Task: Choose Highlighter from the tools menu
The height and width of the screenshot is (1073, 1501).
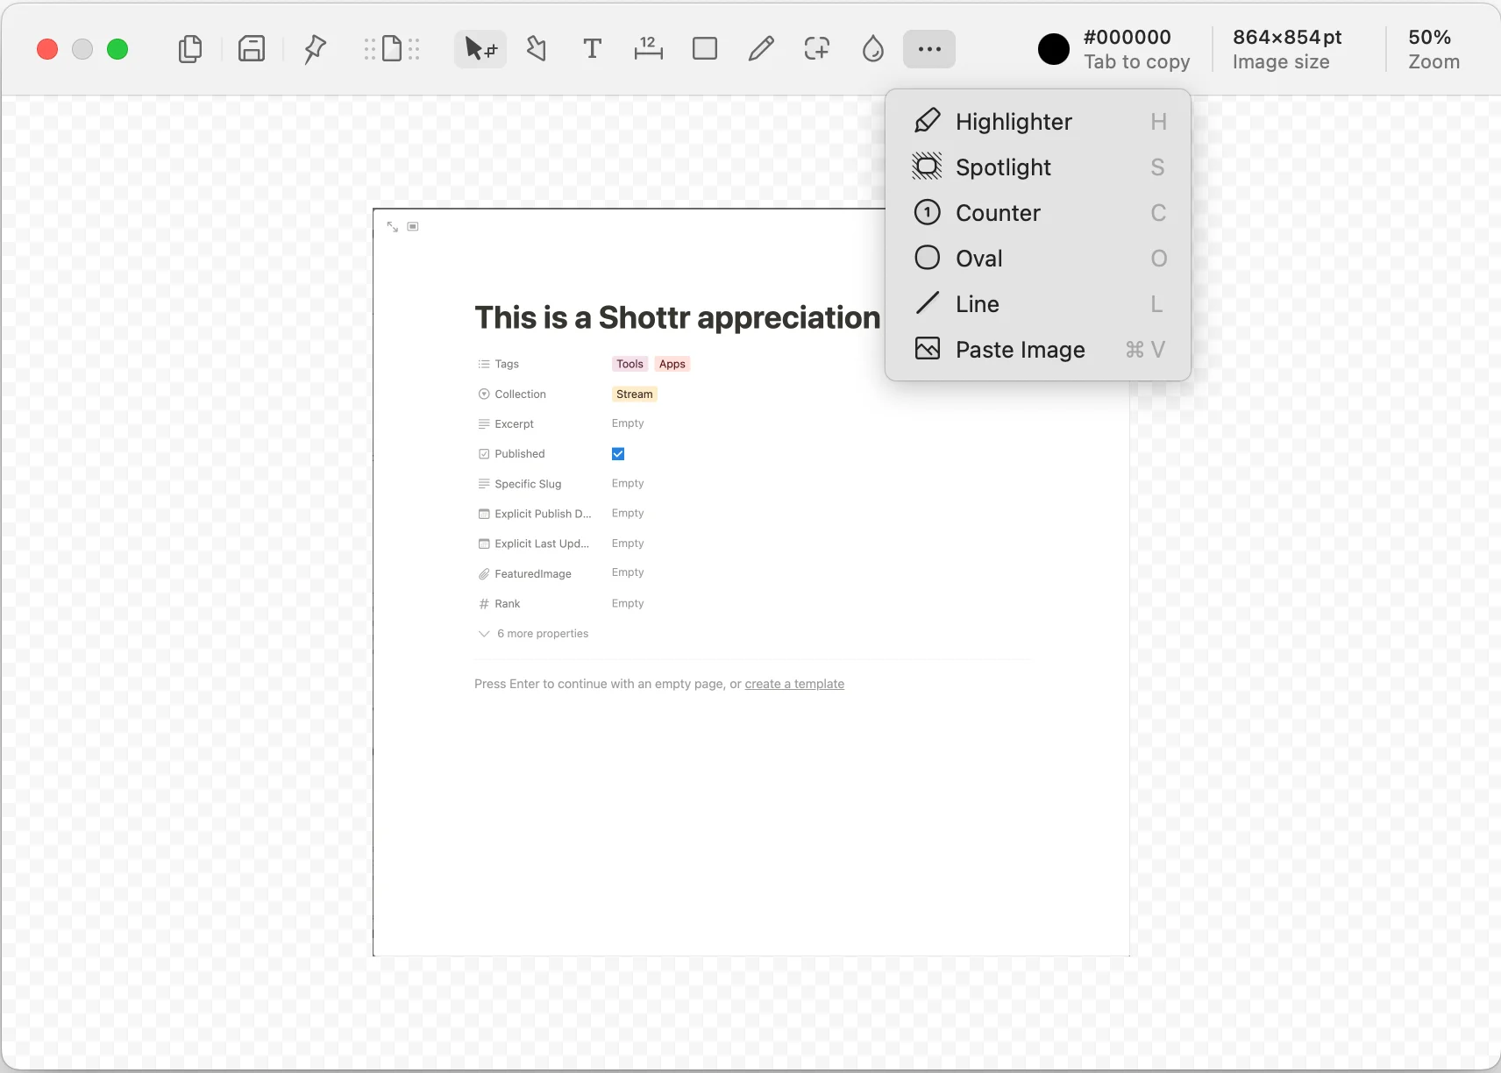Action: tap(1013, 122)
